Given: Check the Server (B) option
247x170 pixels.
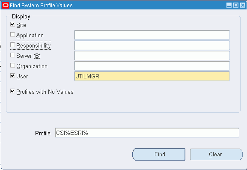Looking at the screenshot, I should (x=12, y=55).
